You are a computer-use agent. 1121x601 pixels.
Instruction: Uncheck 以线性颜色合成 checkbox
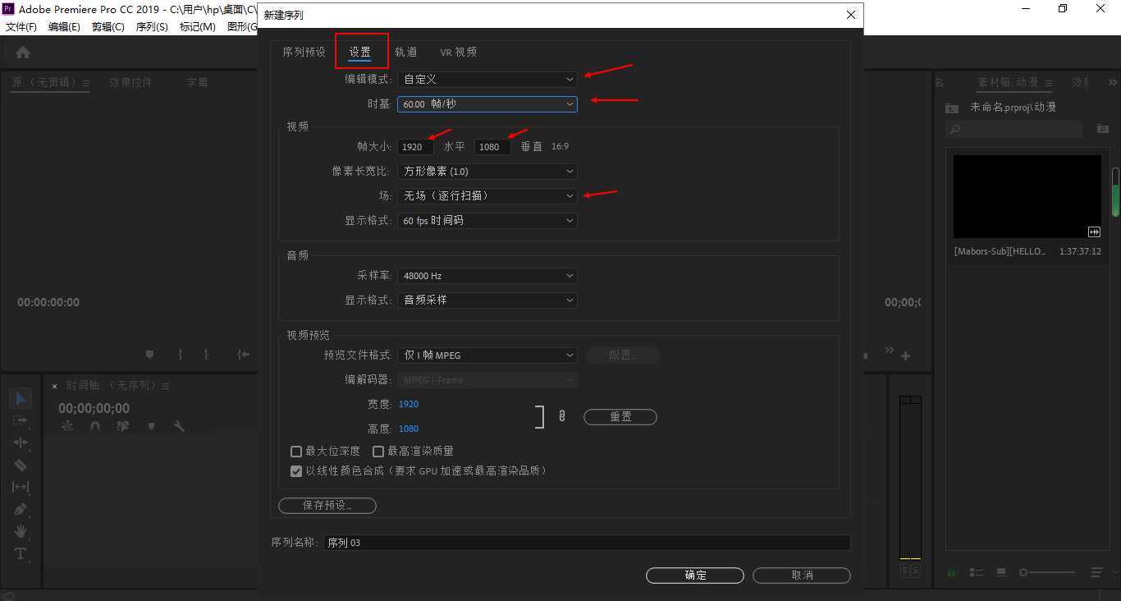pyautogui.click(x=296, y=471)
